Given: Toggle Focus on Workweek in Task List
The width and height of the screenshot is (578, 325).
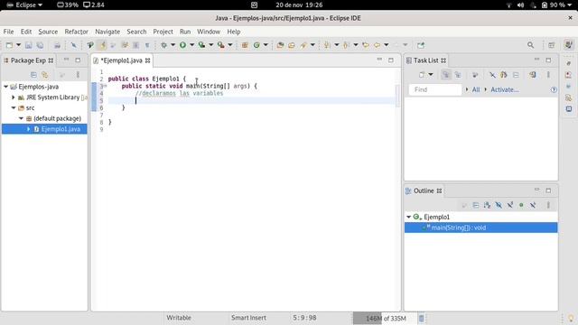Looking at the screenshot, I should tap(475, 75).
